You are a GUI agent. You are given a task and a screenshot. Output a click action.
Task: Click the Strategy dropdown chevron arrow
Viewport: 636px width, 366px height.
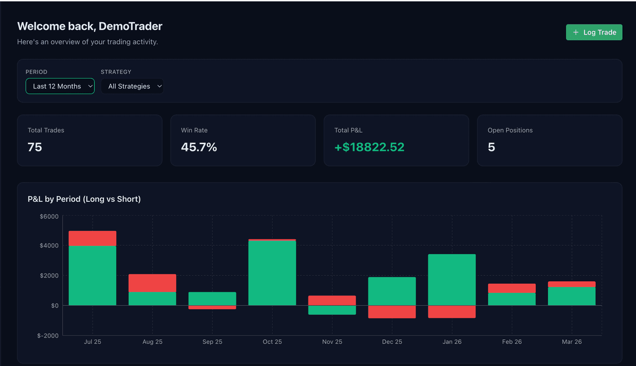click(x=159, y=86)
